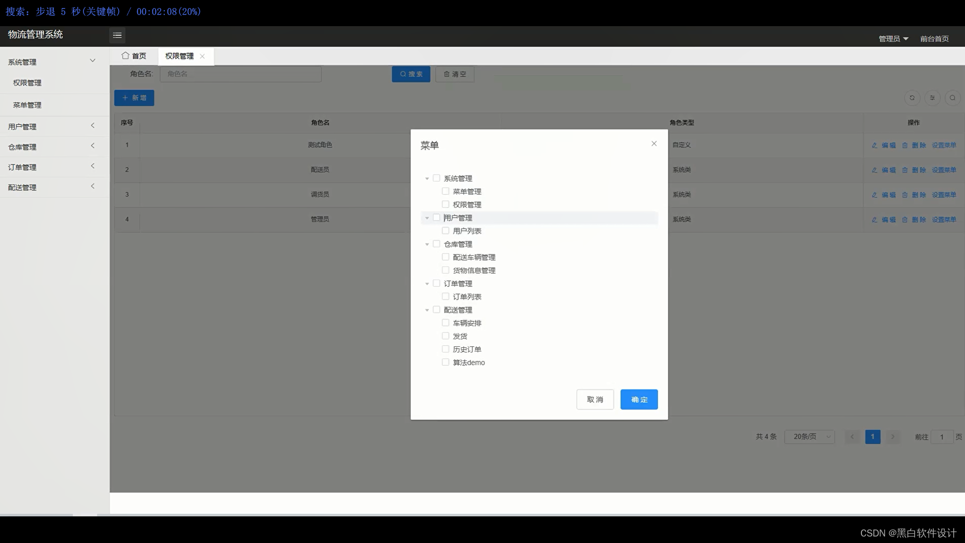
Task: Click the delete icon for 管理员 row
Action: point(905,220)
